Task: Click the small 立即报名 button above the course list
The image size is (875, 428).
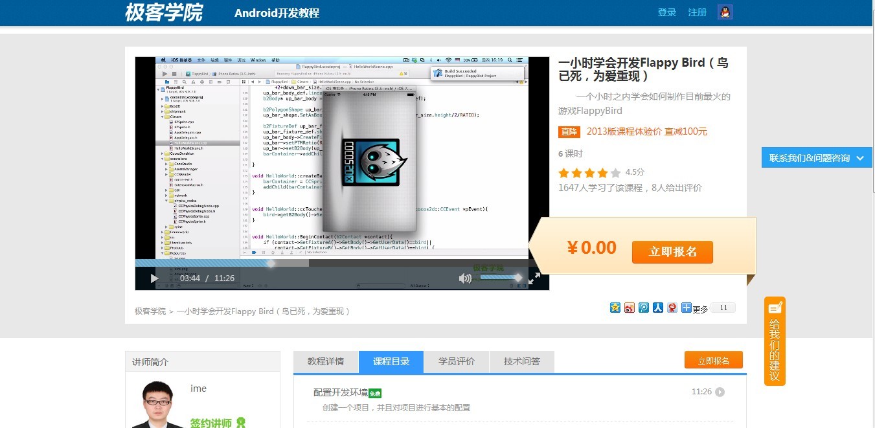Action: tap(714, 360)
